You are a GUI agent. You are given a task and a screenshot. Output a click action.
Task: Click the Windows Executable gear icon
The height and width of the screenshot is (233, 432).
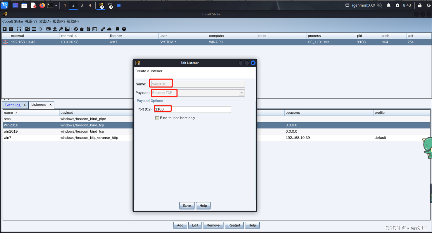76,29
